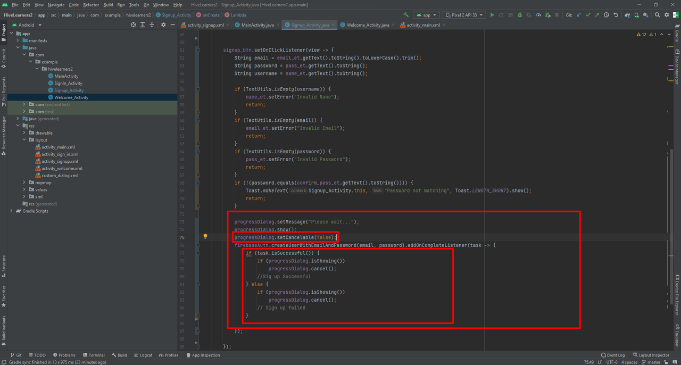The image size is (681, 365).
Task: Collapse the res folder arrow
Action: point(18,126)
